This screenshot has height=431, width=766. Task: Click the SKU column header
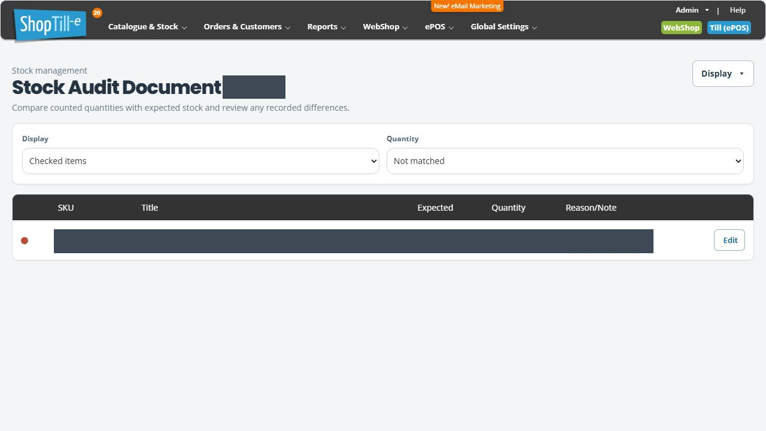pyautogui.click(x=66, y=208)
